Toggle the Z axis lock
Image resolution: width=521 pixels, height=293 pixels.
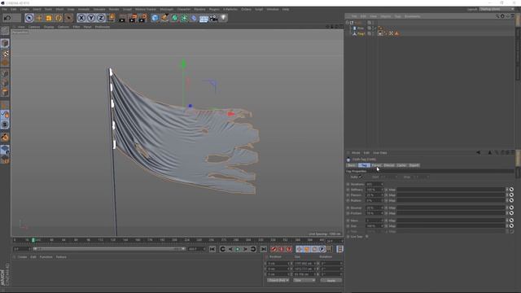(x=101, y=18)
